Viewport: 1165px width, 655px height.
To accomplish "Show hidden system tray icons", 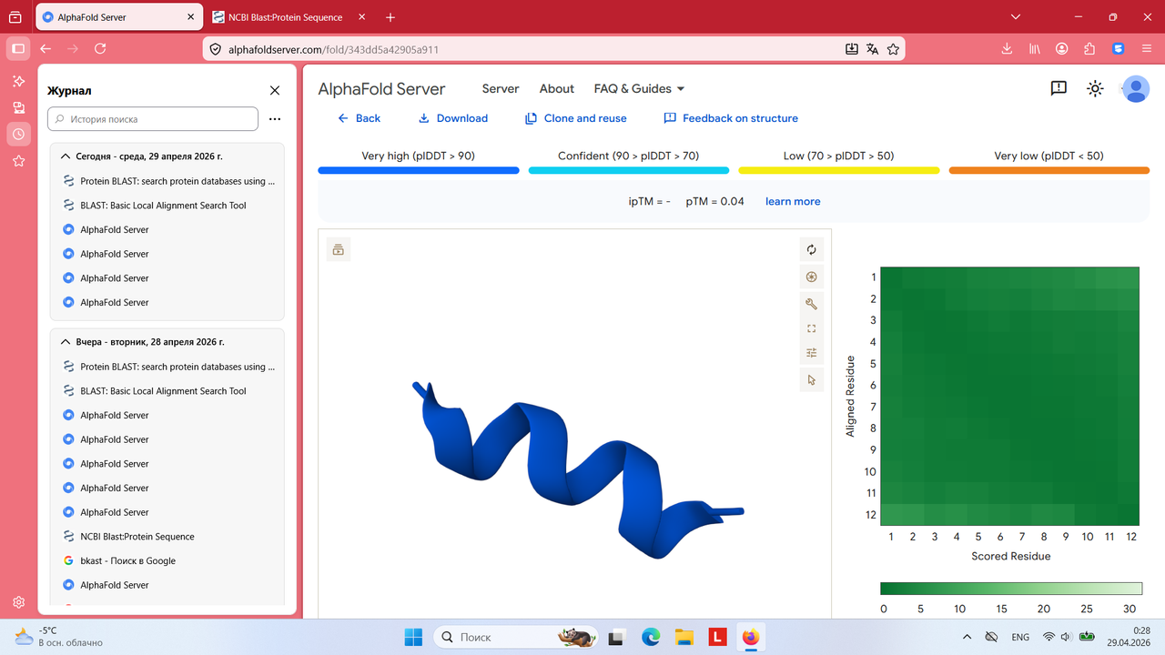I will coord(967,637).
